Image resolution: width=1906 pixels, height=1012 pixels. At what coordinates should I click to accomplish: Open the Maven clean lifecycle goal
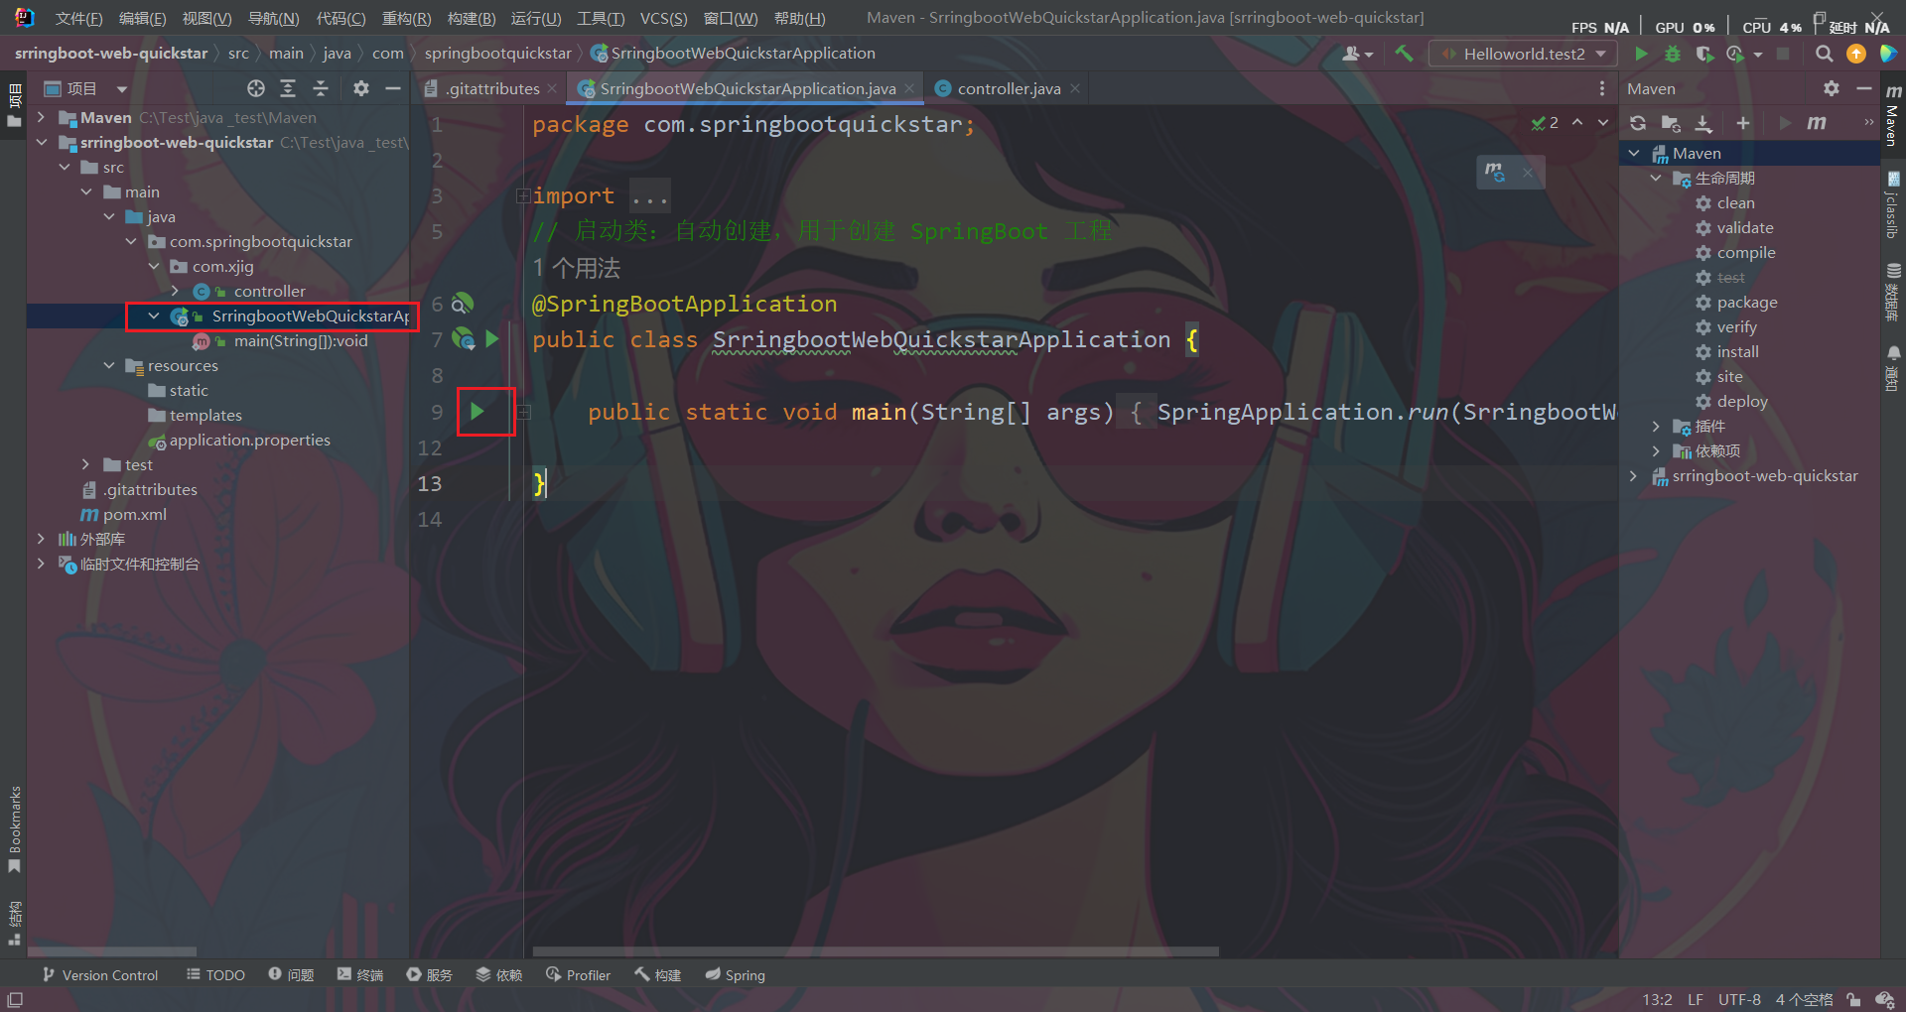(1735, 203)
